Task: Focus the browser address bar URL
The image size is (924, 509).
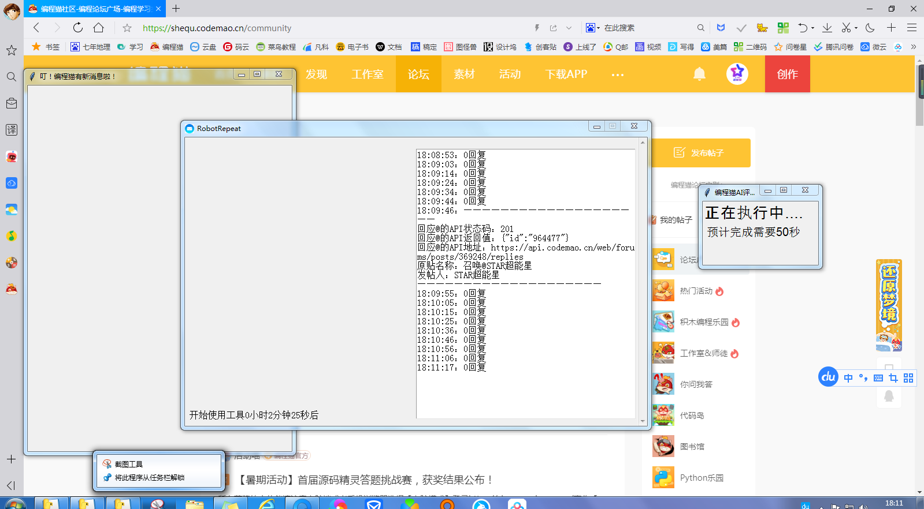Action: (217, 28)
